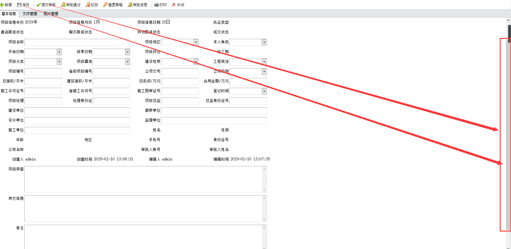511x249 pixels.
Task: Click the 施工许可证号 input field
Action: [x=43, y=91]
